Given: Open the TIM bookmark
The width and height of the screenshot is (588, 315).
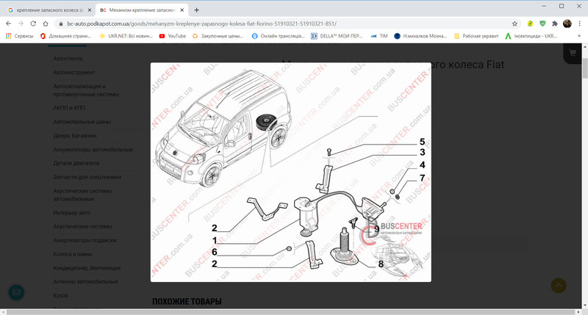Looking at the screenshot, I should point(379,36).
